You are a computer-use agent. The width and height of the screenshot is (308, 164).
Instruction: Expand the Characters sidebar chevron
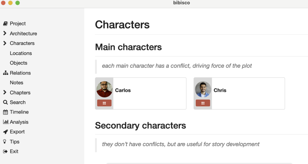point(5,43)
